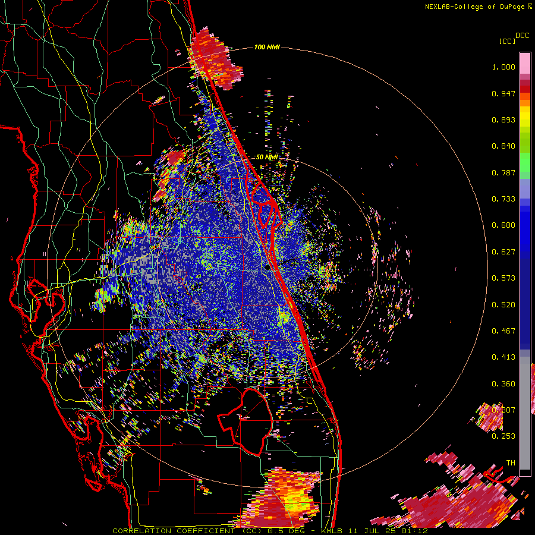Click the black radar site dot at the map center

267,268
